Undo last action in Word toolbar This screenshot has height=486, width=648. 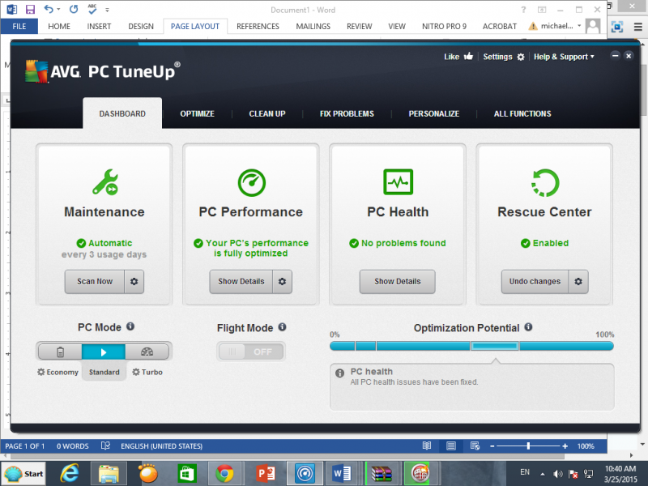pos(49,9)
